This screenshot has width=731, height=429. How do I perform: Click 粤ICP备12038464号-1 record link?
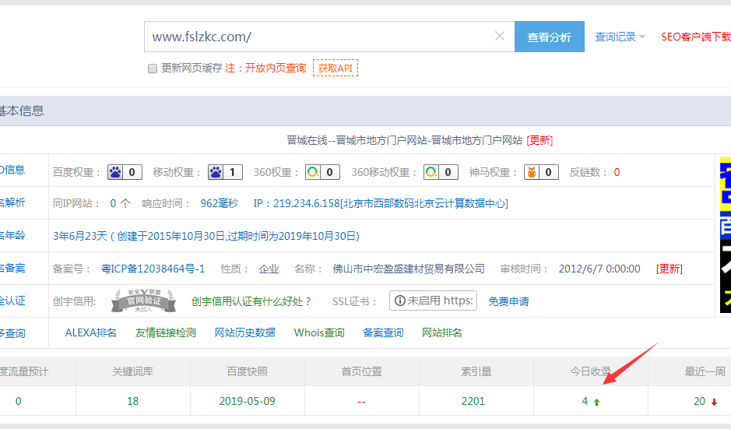tap(153, 269)
